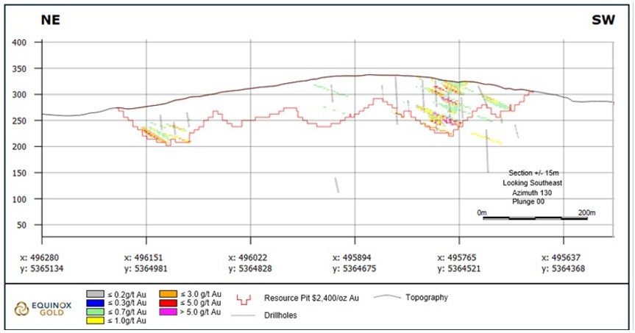Select the yellow ≤ 1.0g/t Au swatch

pos(96,321)
